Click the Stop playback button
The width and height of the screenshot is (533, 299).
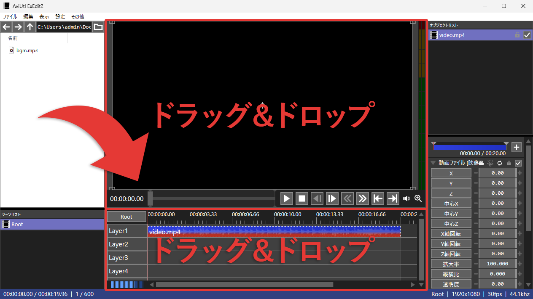(x=301, y=198)
